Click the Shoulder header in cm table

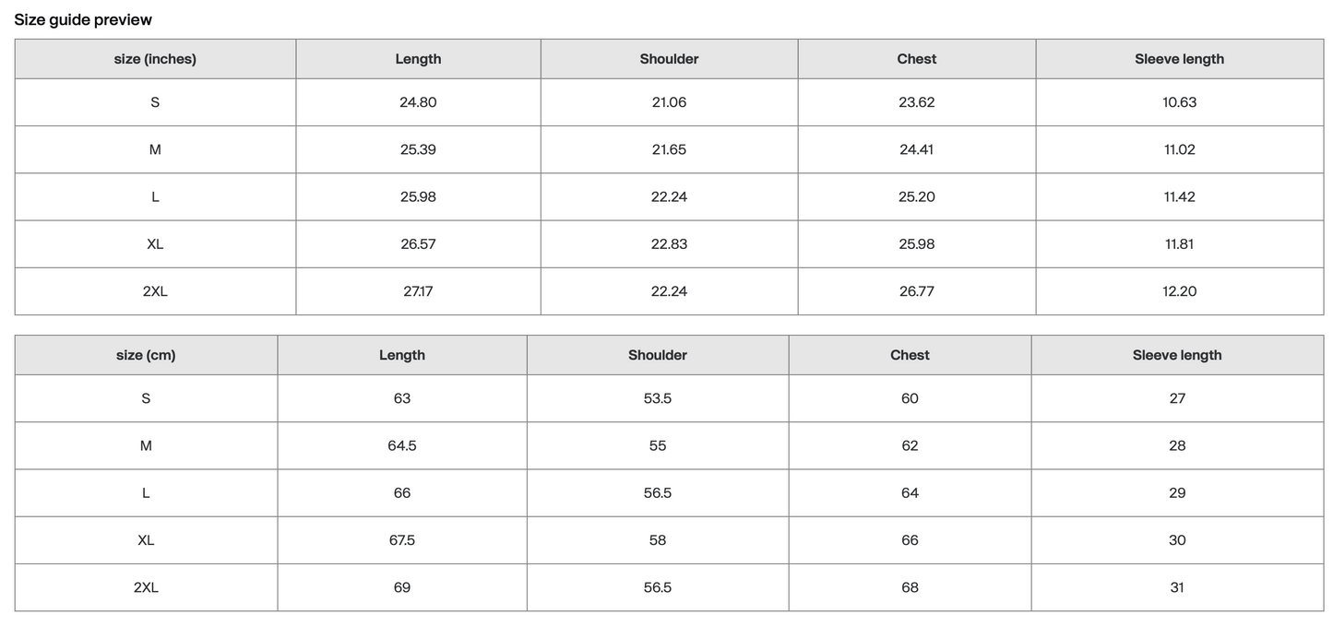click(658, 355)
